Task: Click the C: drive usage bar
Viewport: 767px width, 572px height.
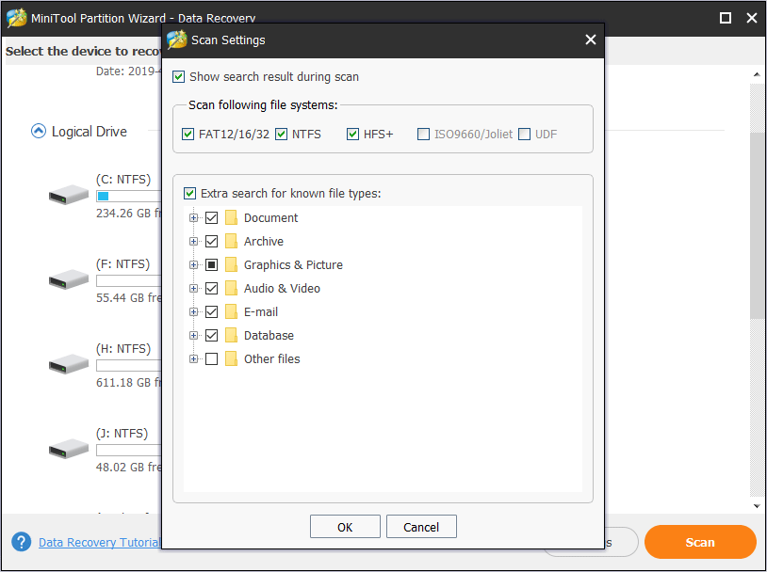Action: tap(129, 196)
